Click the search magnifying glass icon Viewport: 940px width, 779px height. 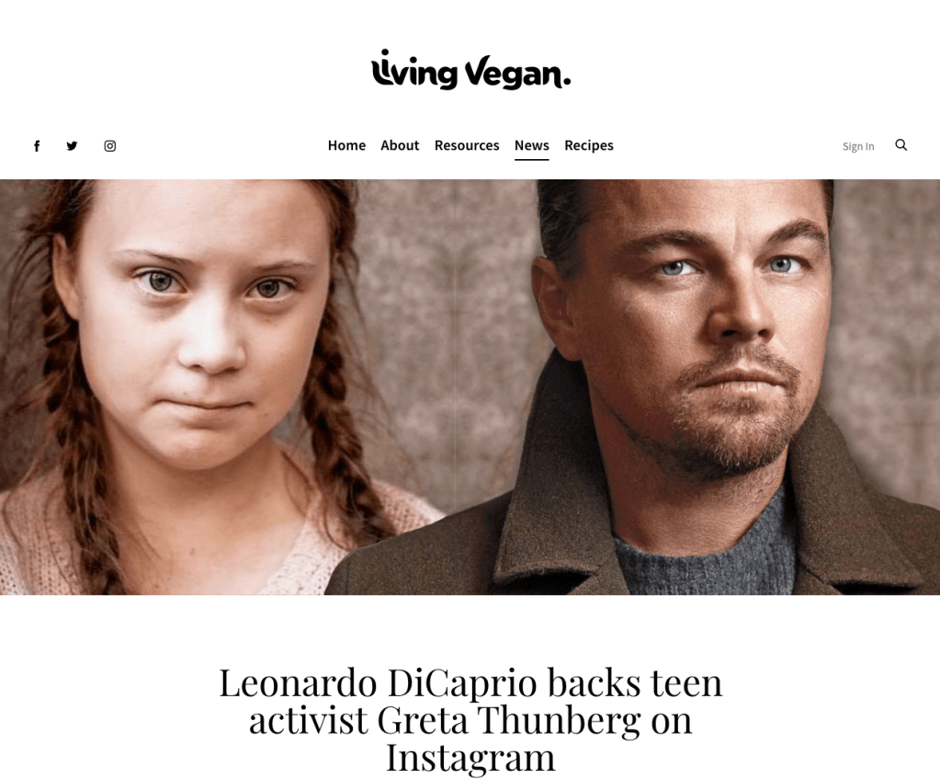[900, 145]
